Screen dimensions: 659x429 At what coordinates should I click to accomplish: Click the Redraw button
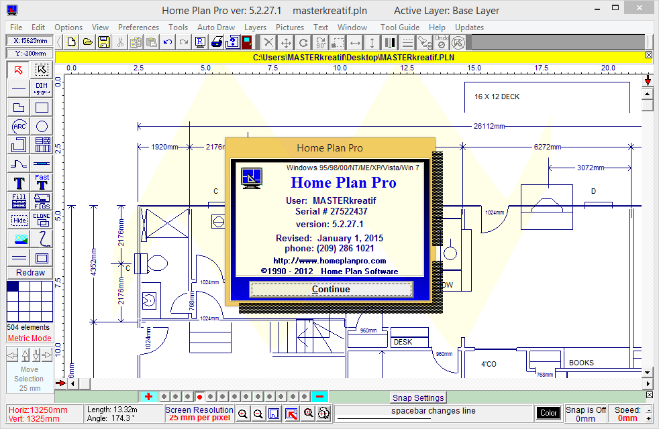click(30, 272)
